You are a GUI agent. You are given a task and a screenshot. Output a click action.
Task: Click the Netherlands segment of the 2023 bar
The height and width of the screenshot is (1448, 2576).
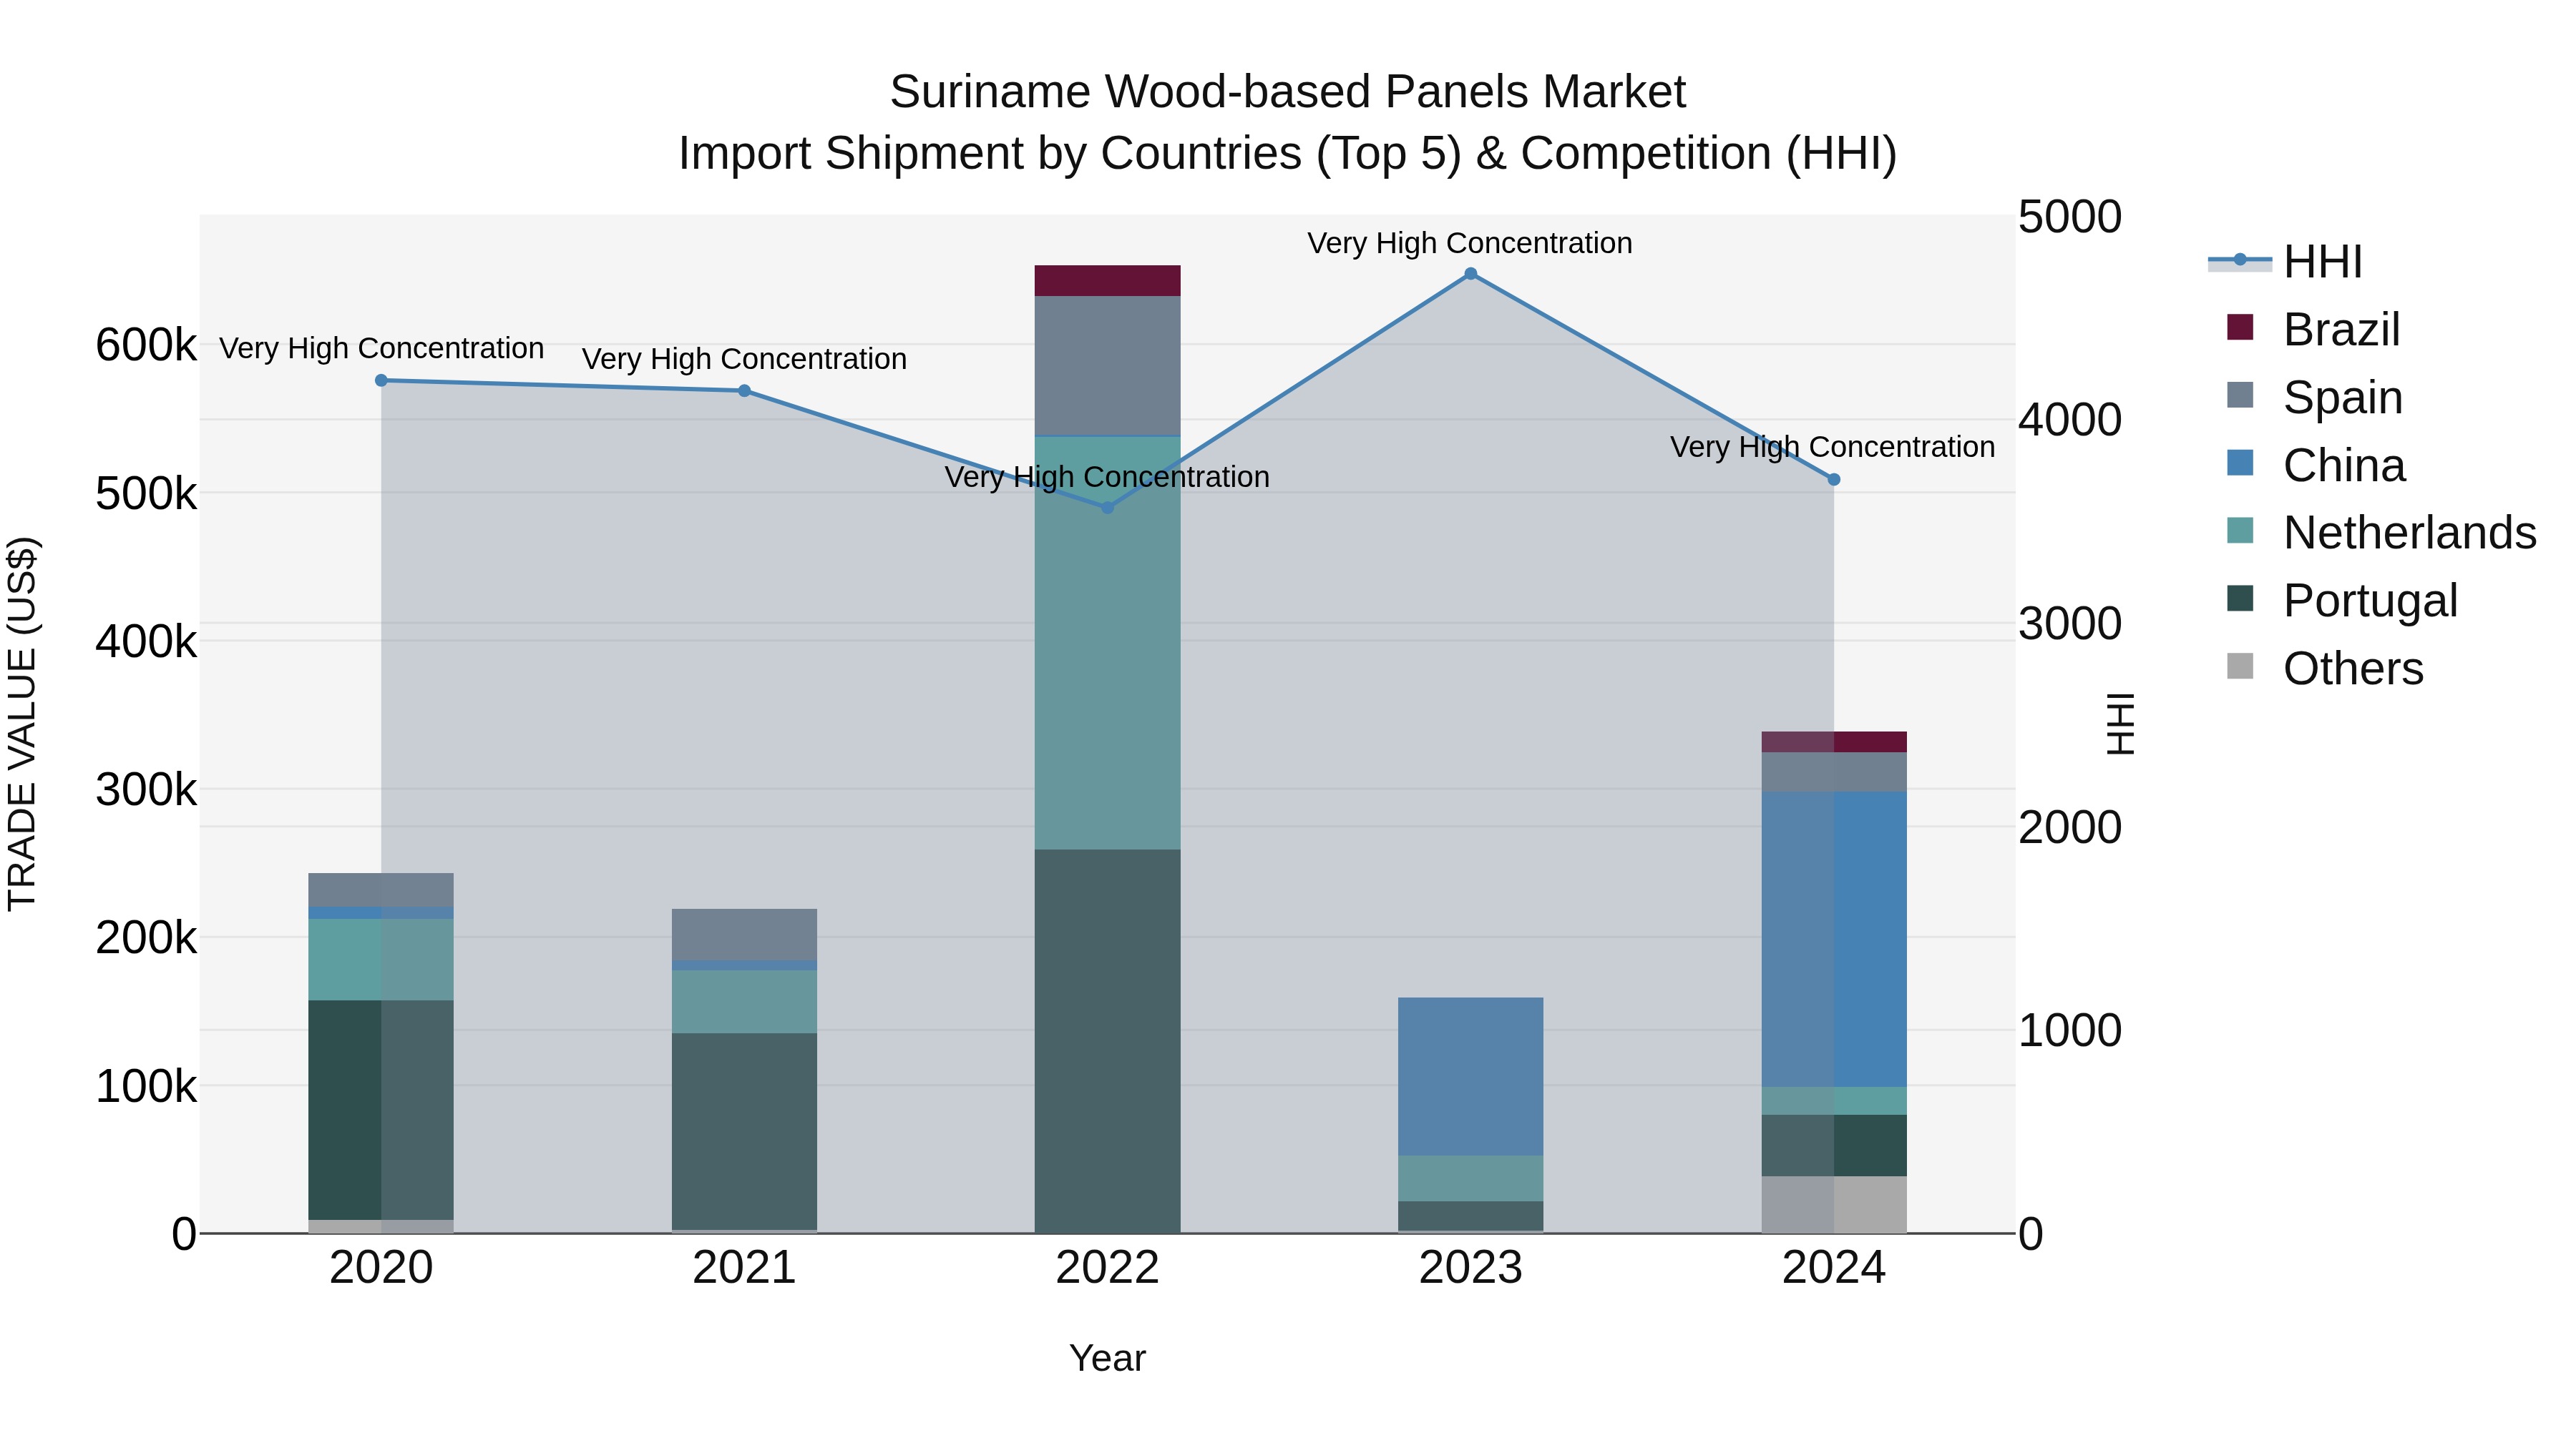tap(1470, 1178)
